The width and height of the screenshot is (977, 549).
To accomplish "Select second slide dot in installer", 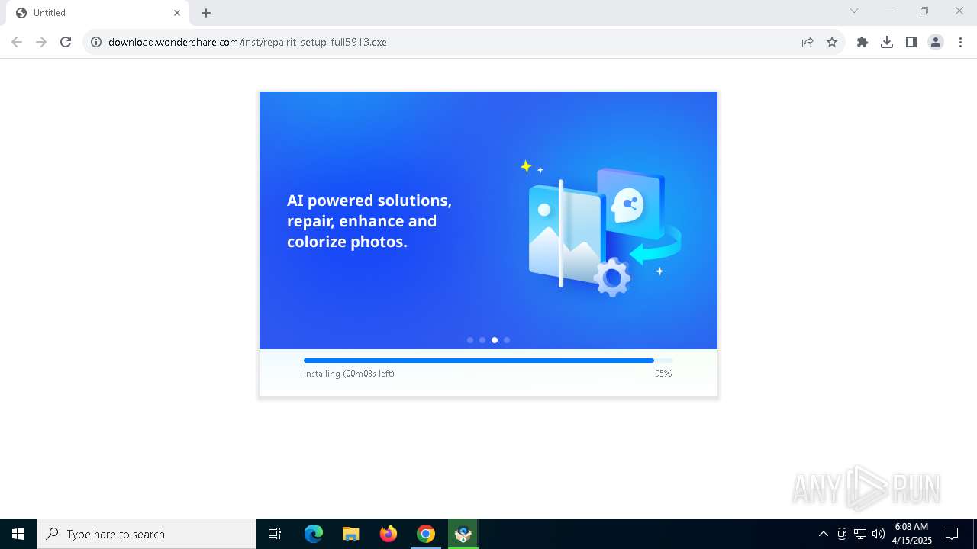I will 482,340.
